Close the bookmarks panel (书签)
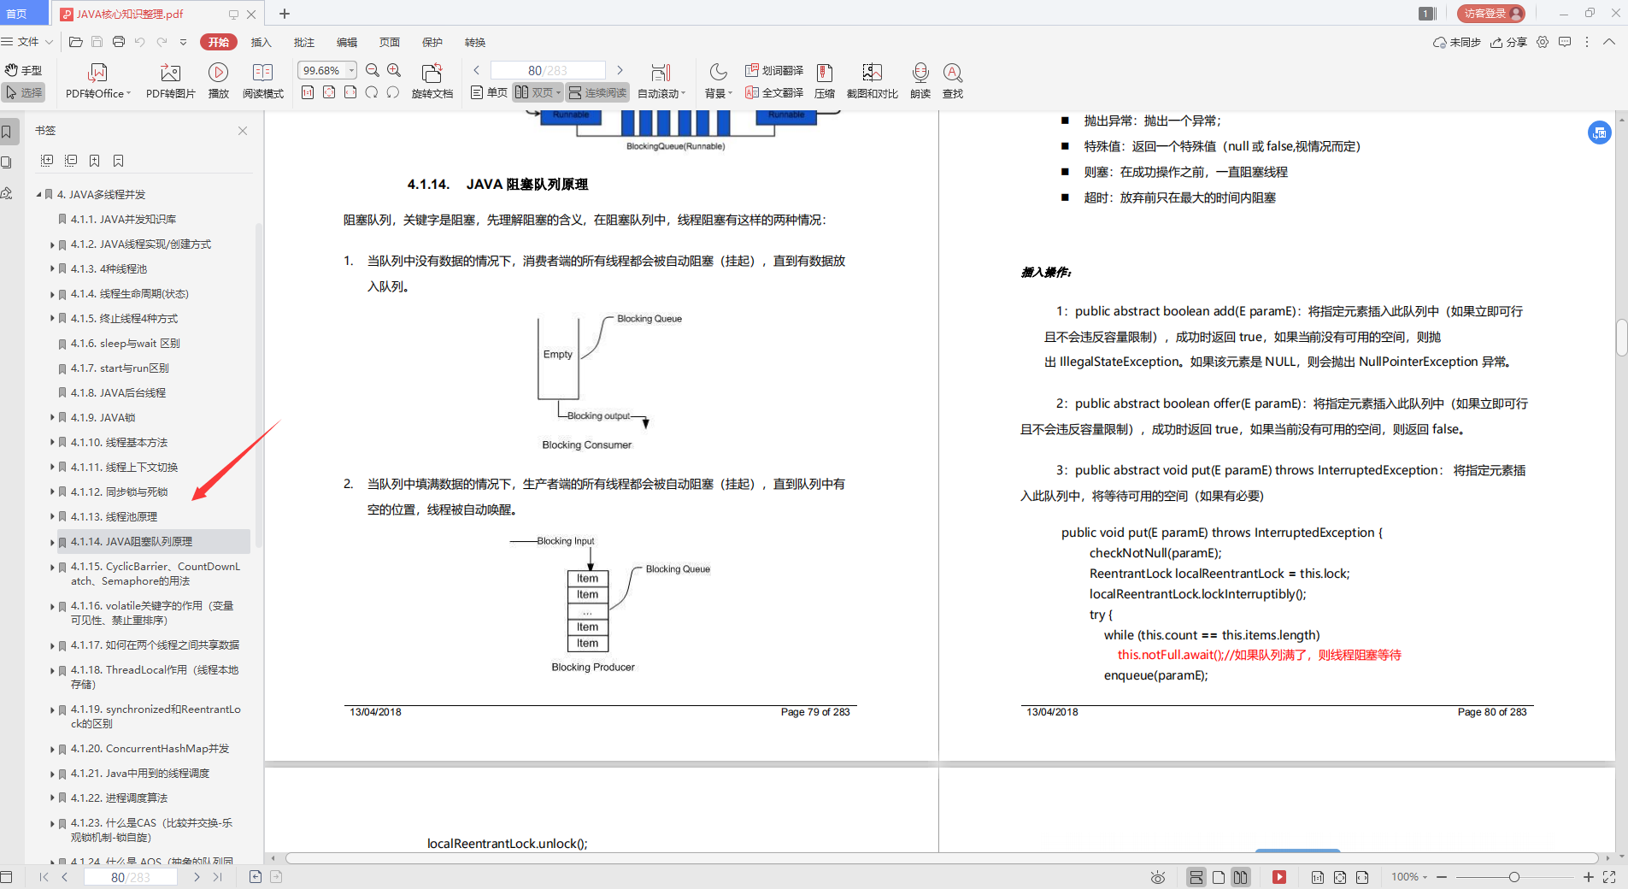 point(243,131)
